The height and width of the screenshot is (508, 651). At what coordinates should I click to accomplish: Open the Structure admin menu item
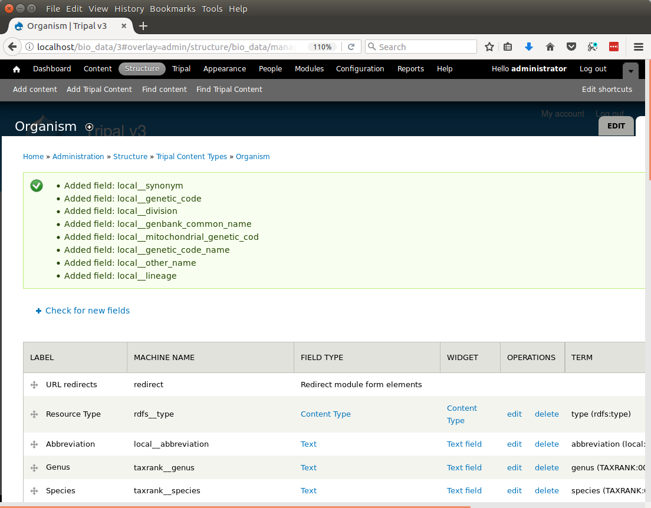142,69
